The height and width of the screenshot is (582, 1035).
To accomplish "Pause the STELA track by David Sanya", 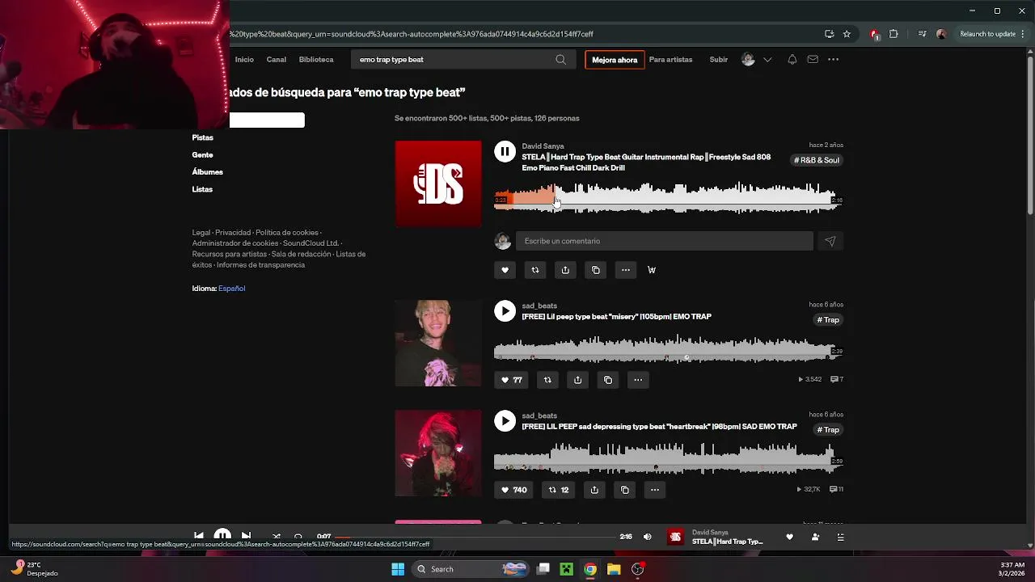I will (x=505, y=151).
